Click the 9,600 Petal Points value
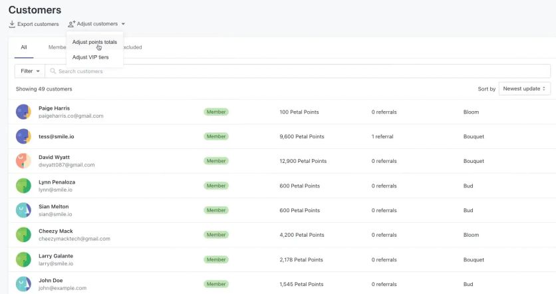The height and width of the screenshot is (294, 556). pos(302,136)
